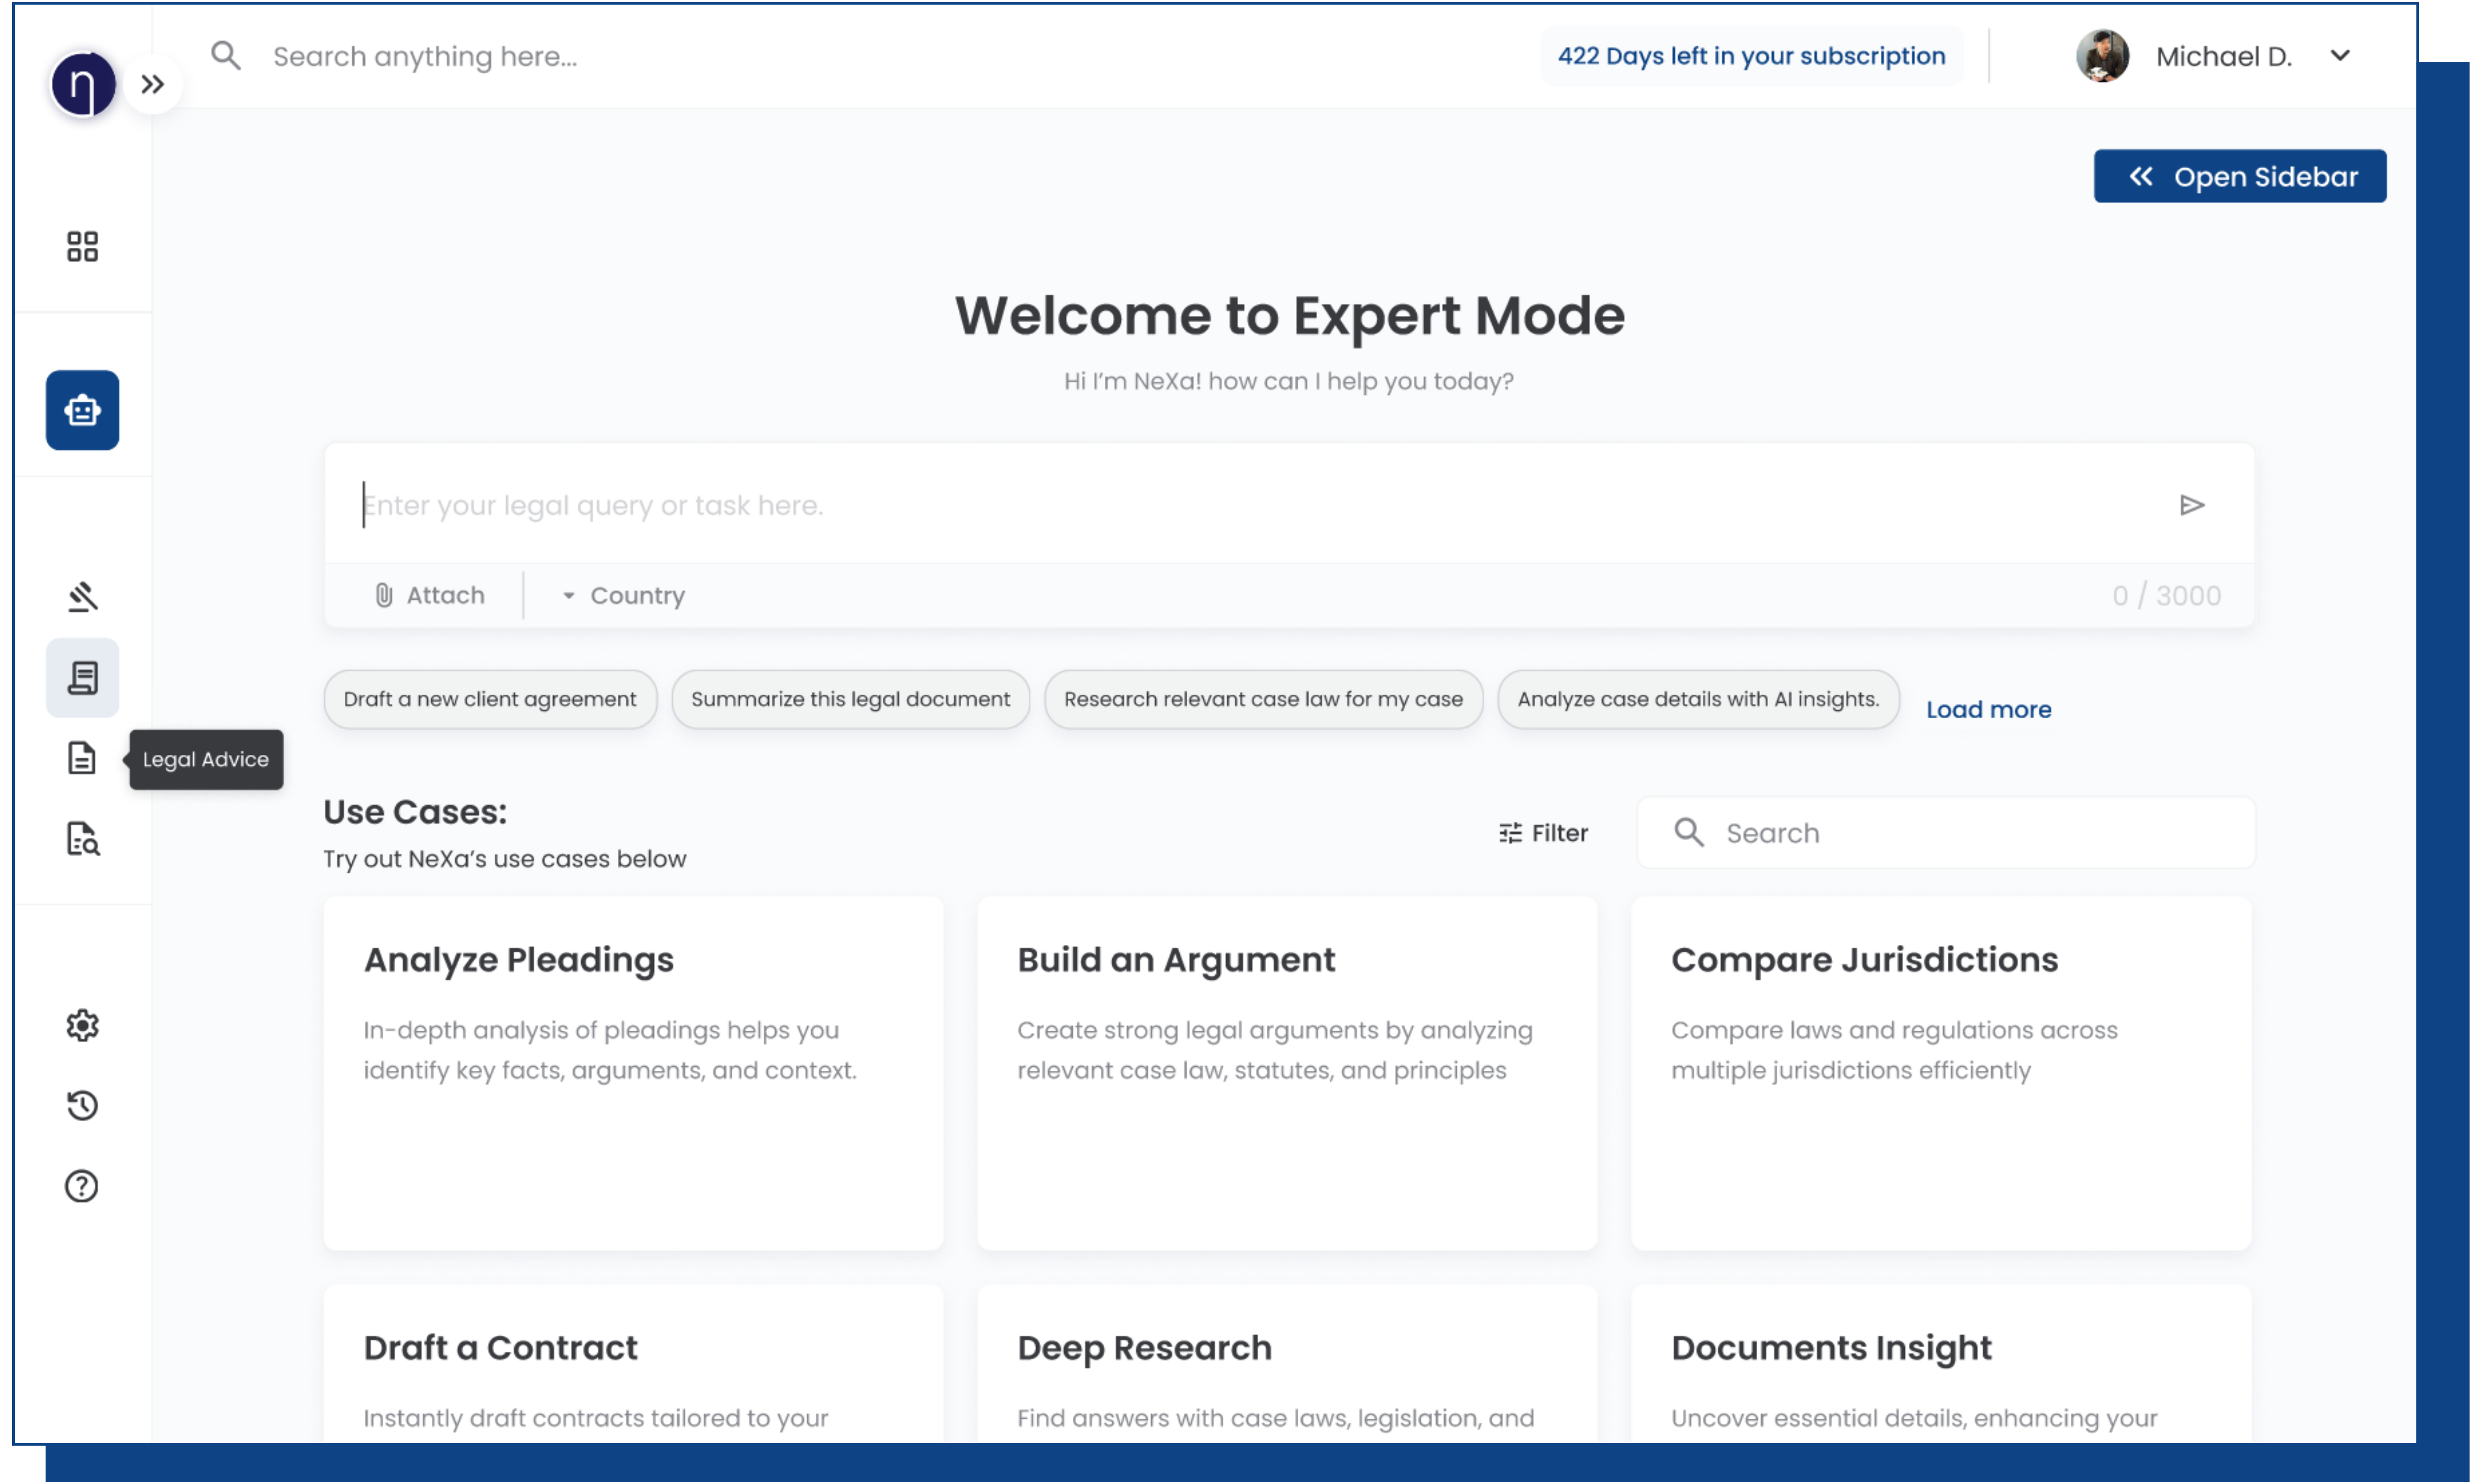Viewport: 2482px width, 1484px height.
Task: Select 'Analyze case details with AI insights.' chip
Action: [1699, 700]
